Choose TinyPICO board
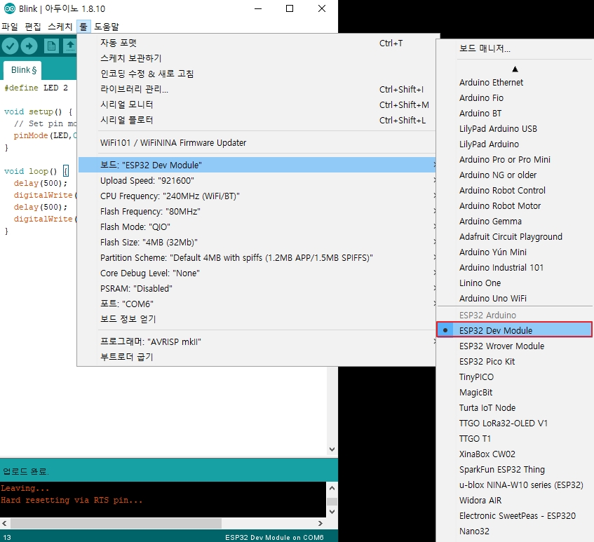Image resolution: width=594 pixels, height=542 pixels. 514,377
